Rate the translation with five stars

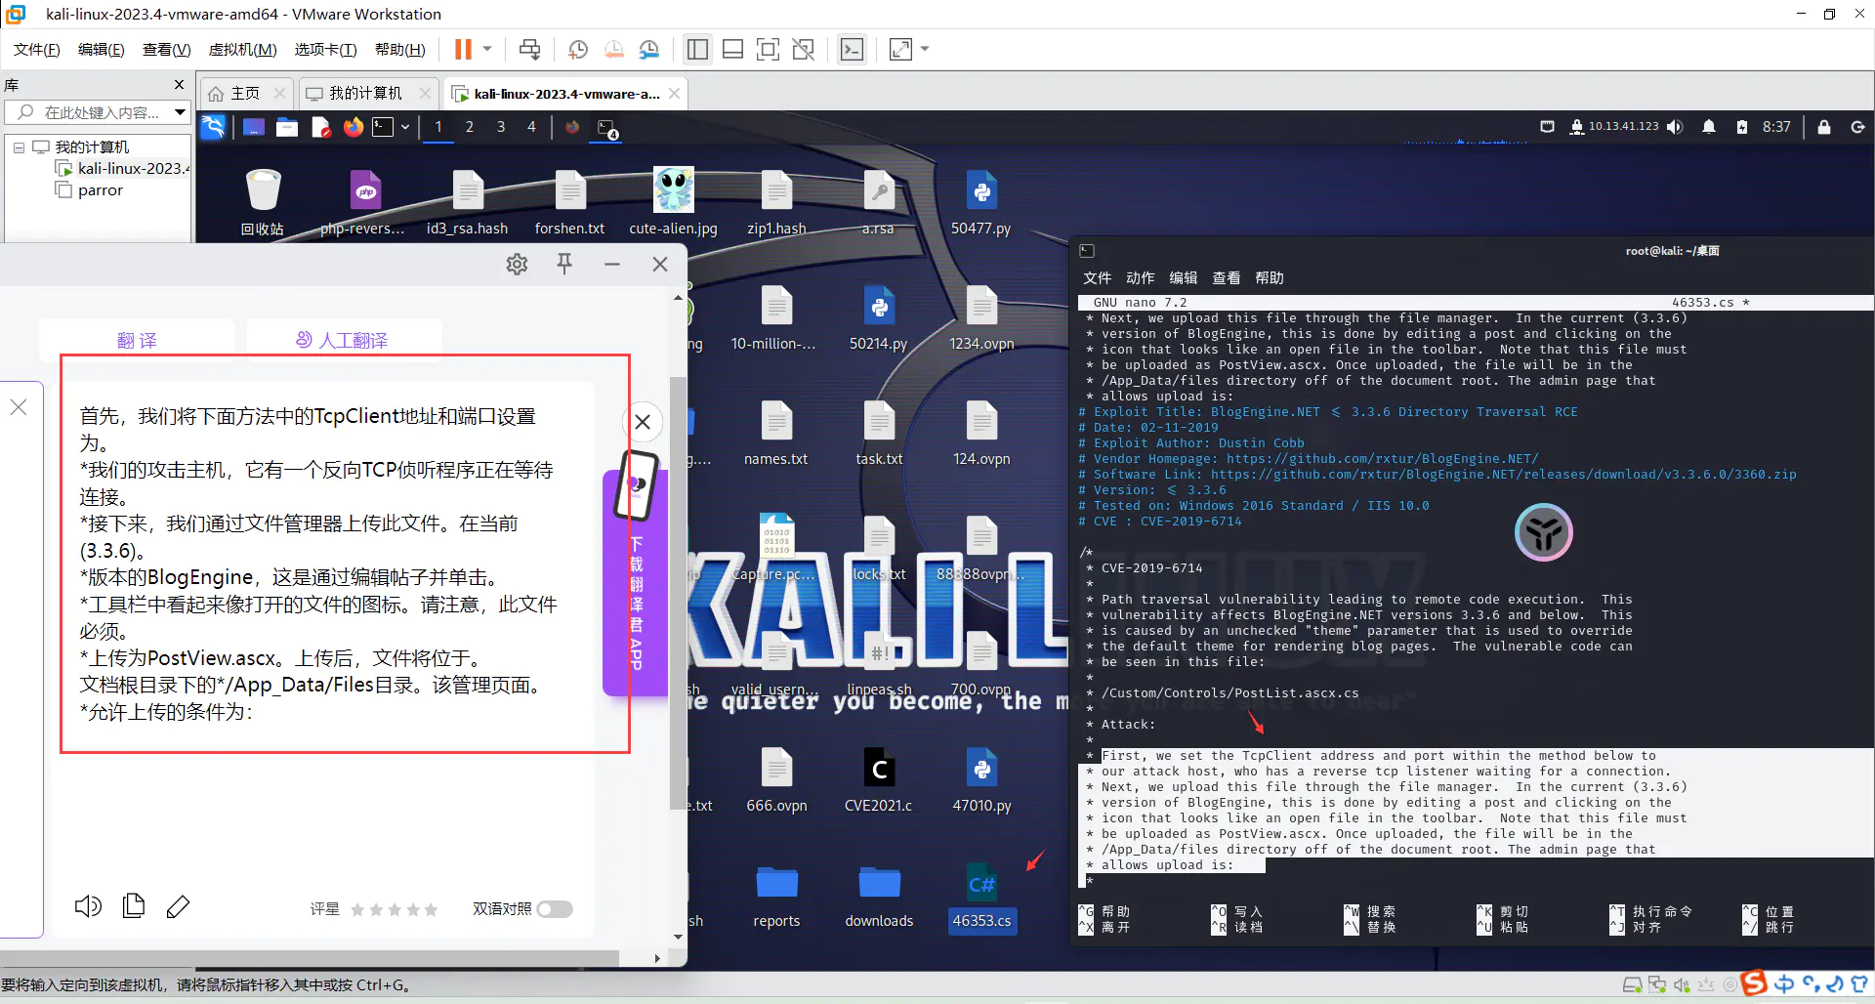(x=432, y=909)
